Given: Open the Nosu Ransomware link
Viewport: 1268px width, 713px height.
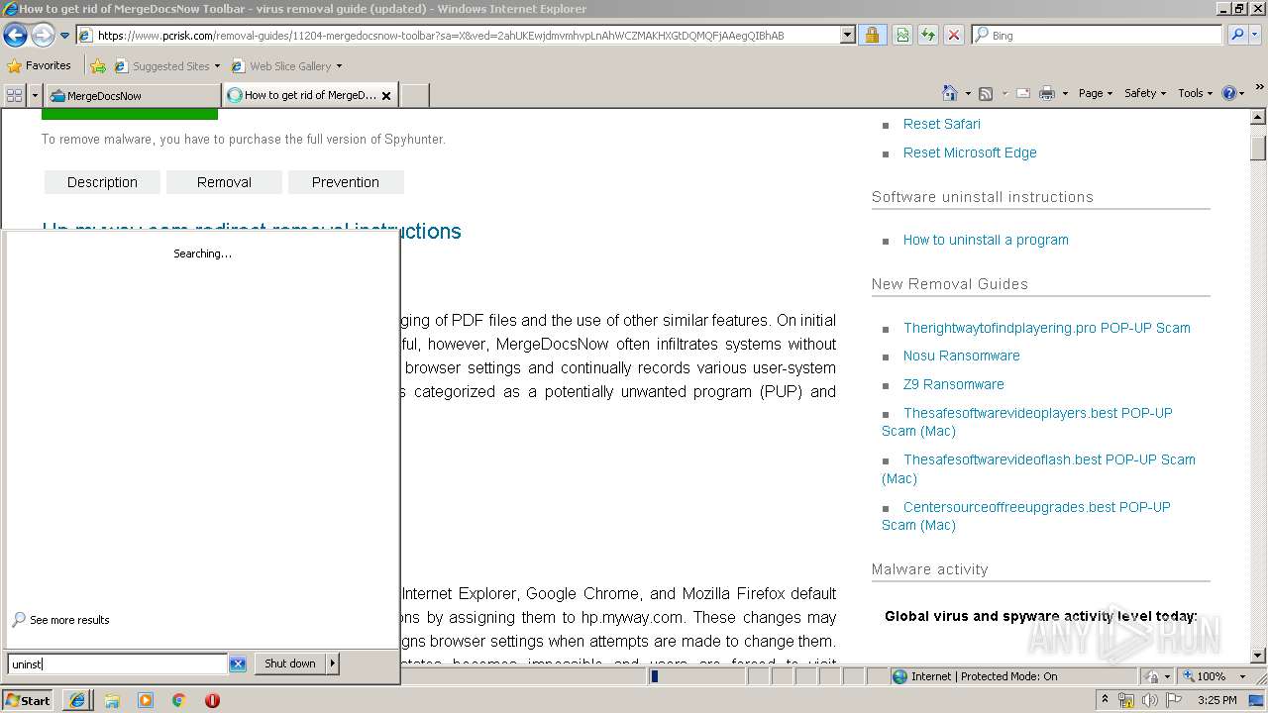Looking at the screenshot, I should 961,356.
